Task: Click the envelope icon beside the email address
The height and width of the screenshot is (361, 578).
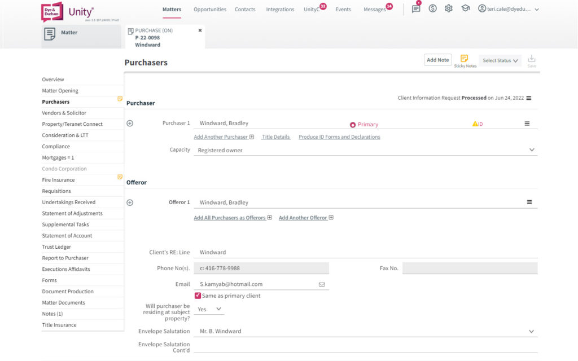Action: click(322, 284)
